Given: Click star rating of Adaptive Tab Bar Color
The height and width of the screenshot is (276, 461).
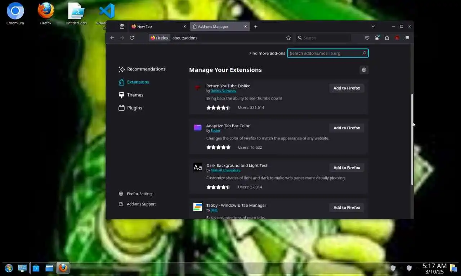Looking at the screenshot, I should click(218, 147).
